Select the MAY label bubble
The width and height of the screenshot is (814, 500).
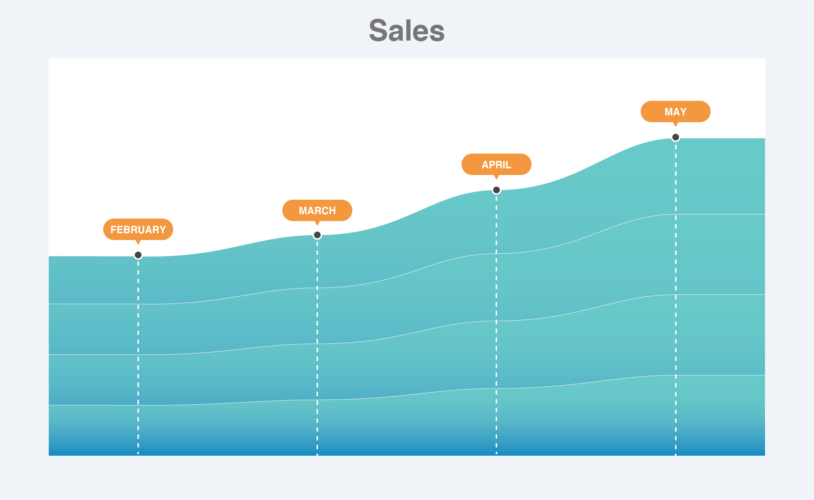click(675, 112)
